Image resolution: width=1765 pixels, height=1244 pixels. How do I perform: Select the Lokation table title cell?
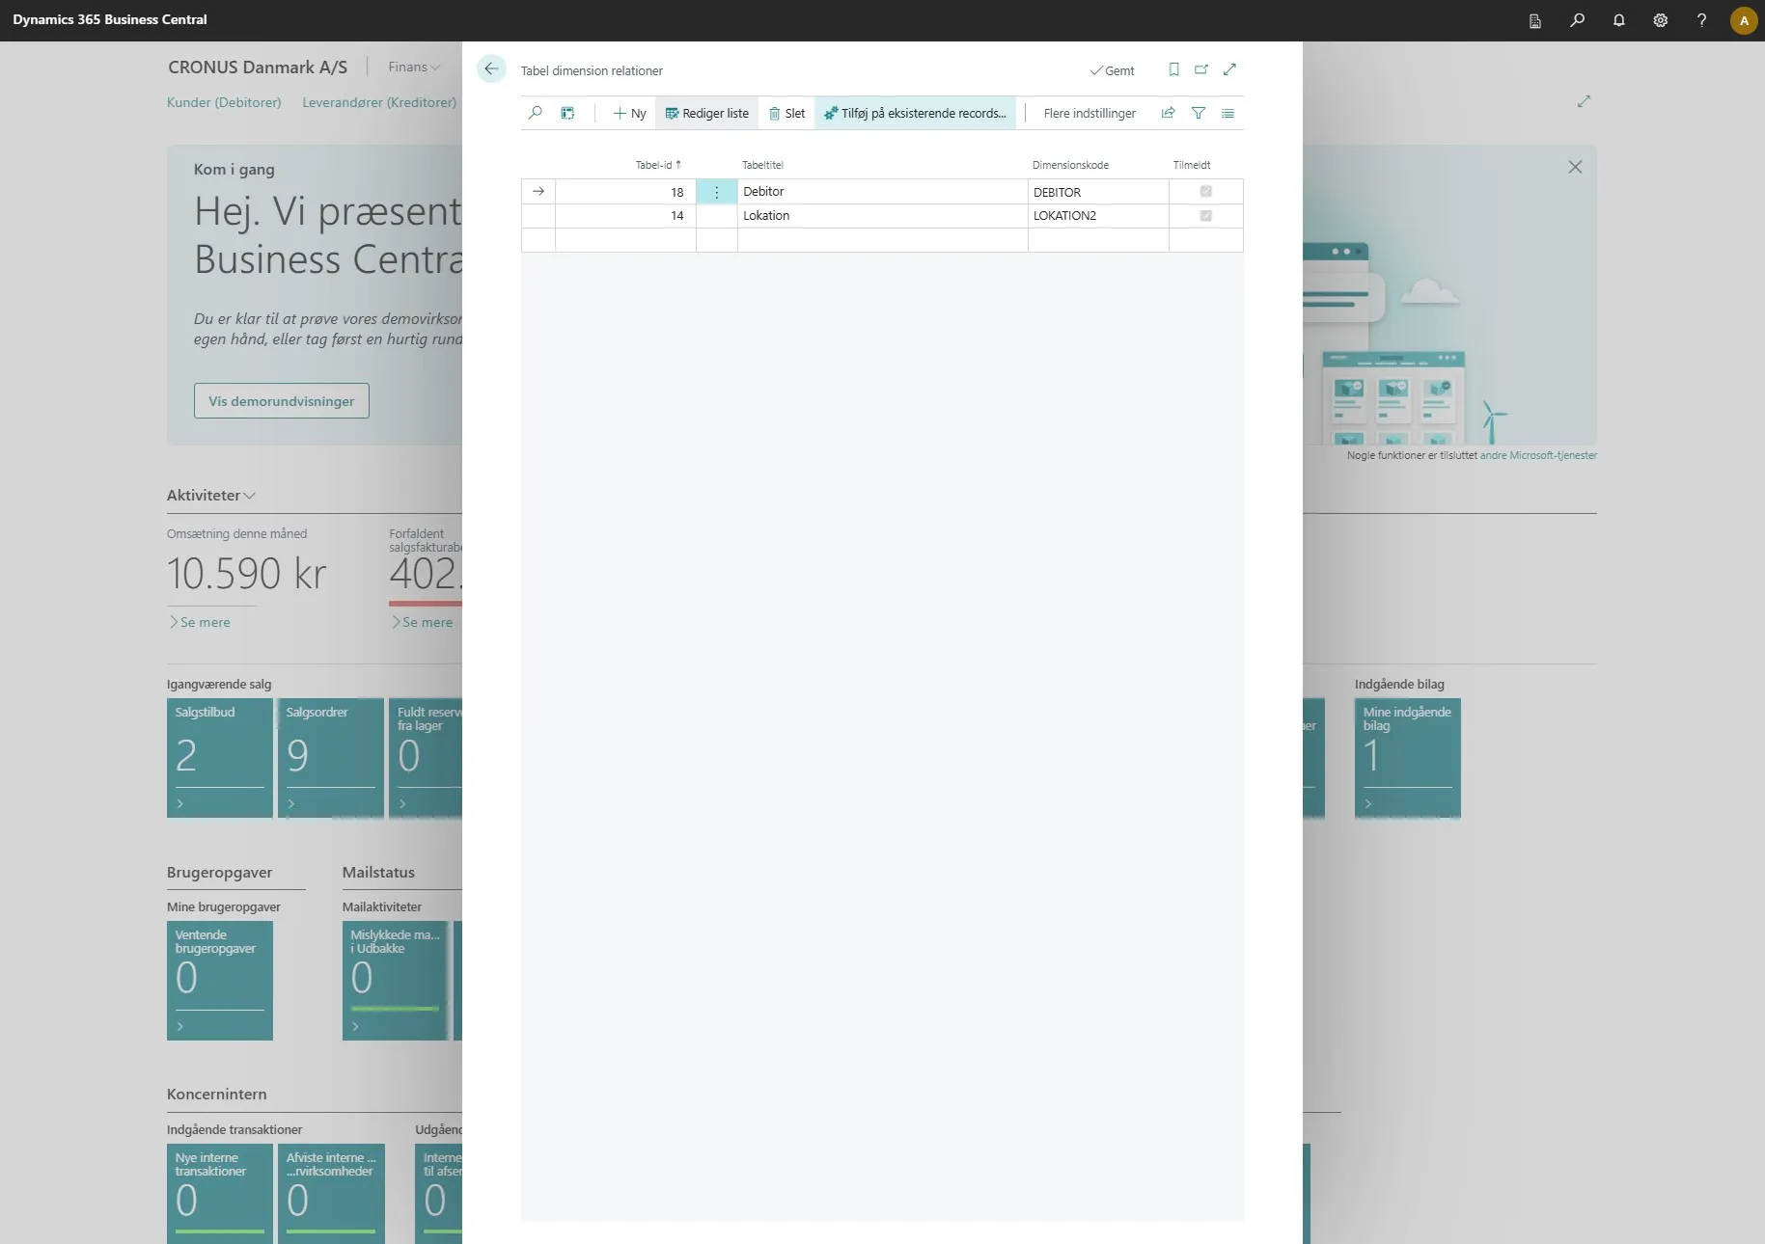(x=883, y=216)
